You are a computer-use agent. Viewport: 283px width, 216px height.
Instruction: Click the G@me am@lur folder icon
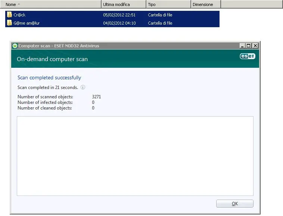[x=9, y=23]
